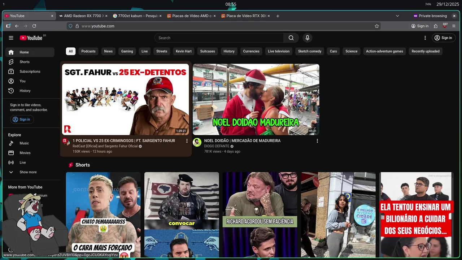The width and height of the screenshot is (462, 260).
Task: Open DIOGO DEFANTE channel link
Action: point(217,146)
